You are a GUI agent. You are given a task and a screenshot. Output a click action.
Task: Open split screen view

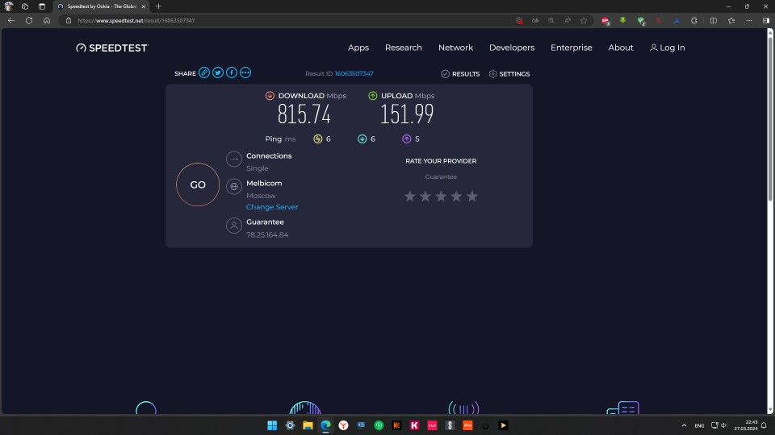(x=714, y=21)
